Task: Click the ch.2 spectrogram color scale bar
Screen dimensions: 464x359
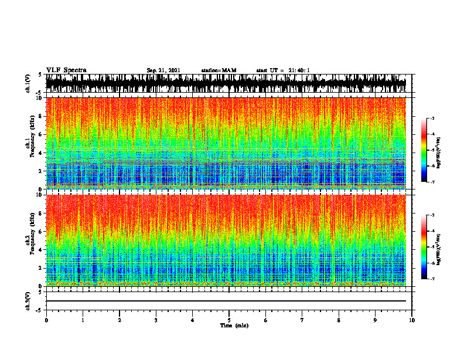Action: click(x=424, y=247)
